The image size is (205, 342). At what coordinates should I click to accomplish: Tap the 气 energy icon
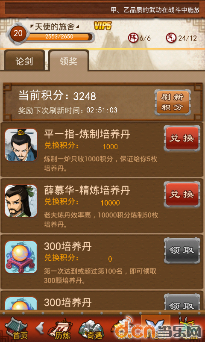point(171,38)
